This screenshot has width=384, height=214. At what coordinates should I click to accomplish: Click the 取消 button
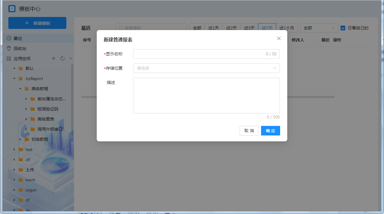[249, 131]
